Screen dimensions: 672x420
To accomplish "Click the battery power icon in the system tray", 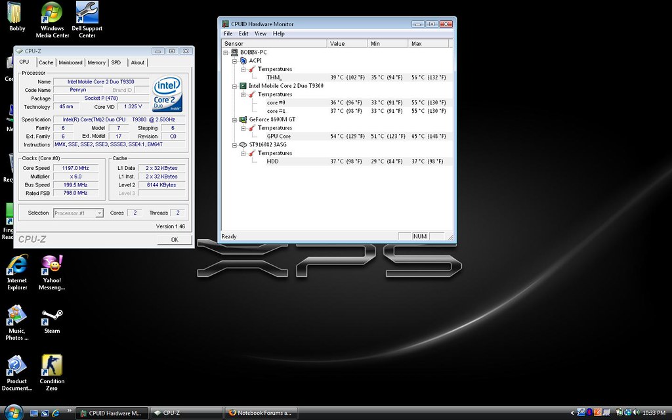I will point(619,413).
